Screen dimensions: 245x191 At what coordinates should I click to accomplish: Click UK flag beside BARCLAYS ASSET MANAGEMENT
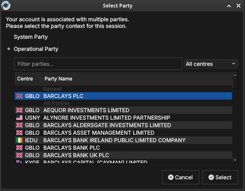coord(19,133)
